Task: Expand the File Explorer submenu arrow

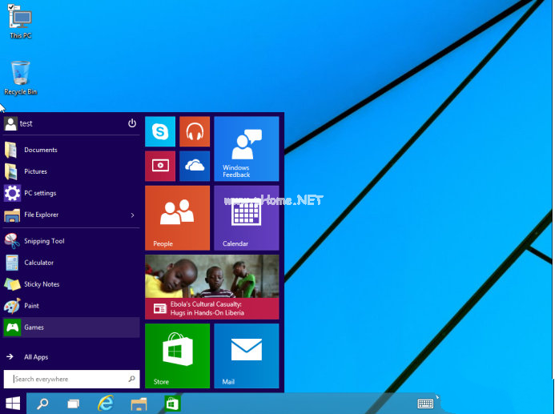Action: pos(132,215)
